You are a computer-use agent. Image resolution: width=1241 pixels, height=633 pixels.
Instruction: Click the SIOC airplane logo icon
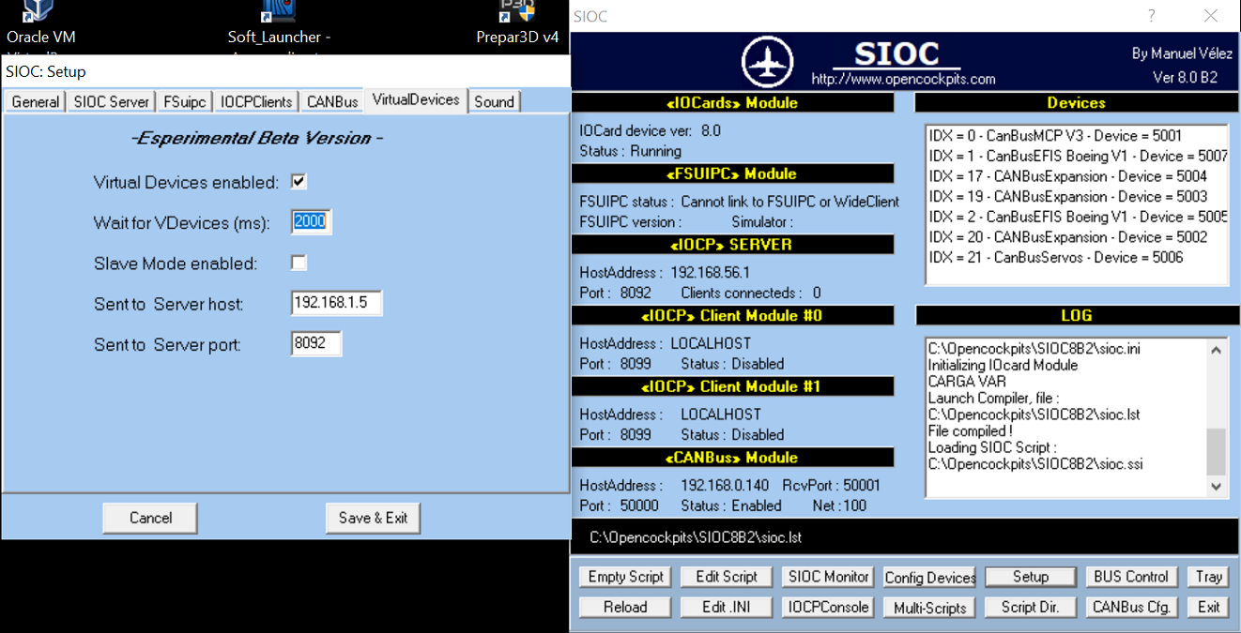click(x=767, y=63)
